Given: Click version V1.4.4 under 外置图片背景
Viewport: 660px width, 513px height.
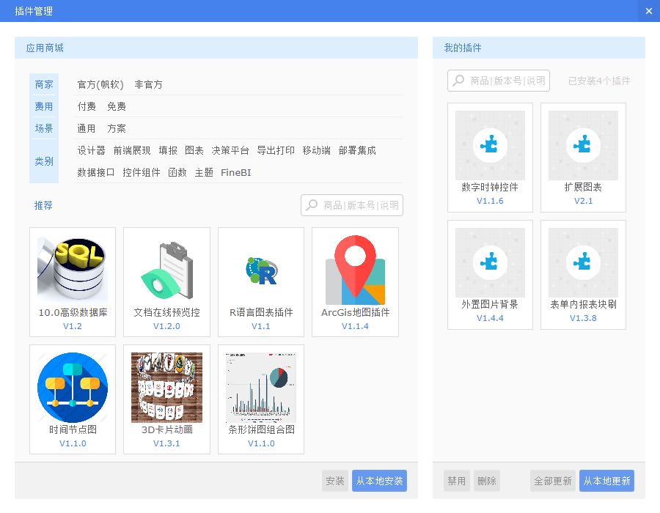Looking at the screenshot, I should (490, 318).
